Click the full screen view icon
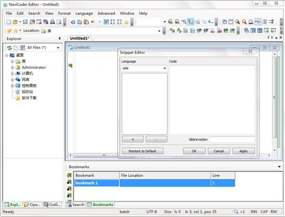 (x=231, y=22)
